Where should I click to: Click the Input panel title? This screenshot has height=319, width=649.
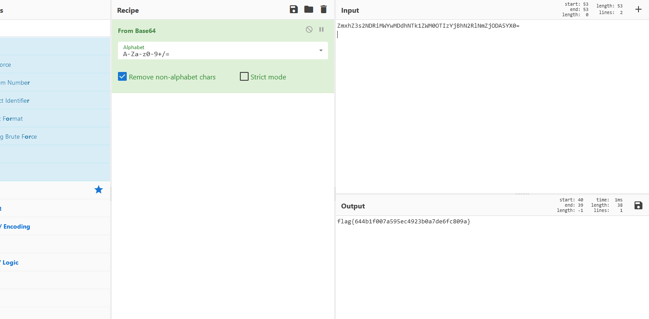(x=350, y=10)
